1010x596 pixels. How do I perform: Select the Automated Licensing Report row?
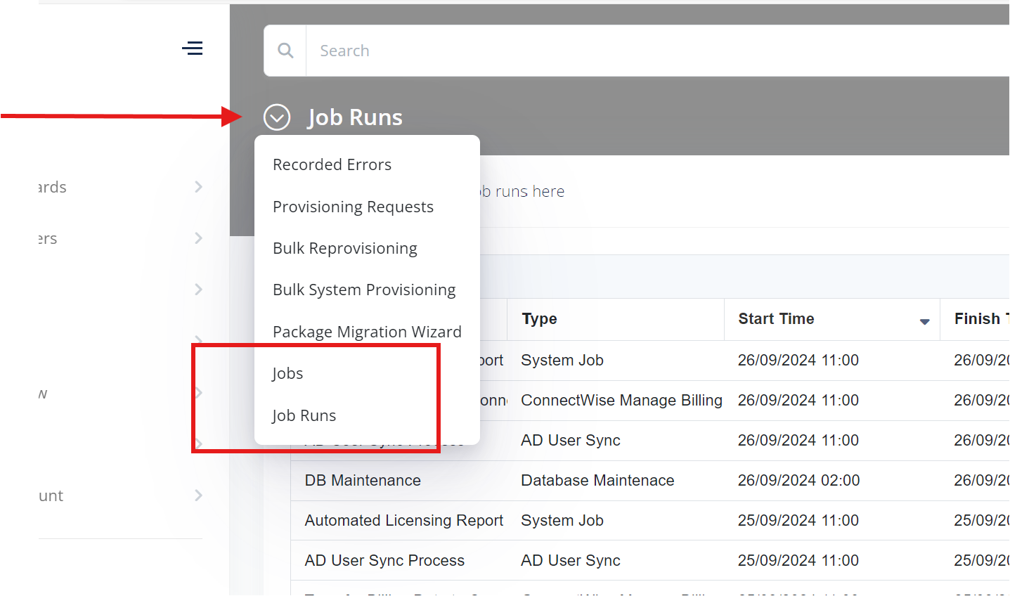[x=403, y=520]
